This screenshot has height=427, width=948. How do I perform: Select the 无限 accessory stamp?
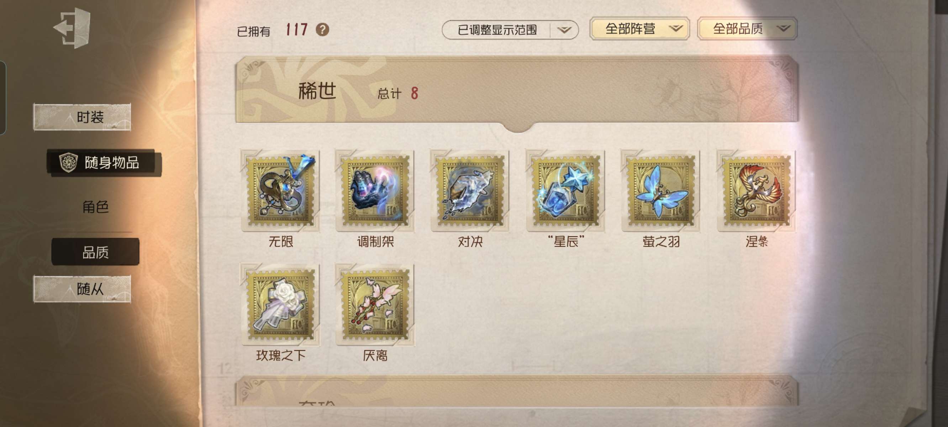(281, 191)
